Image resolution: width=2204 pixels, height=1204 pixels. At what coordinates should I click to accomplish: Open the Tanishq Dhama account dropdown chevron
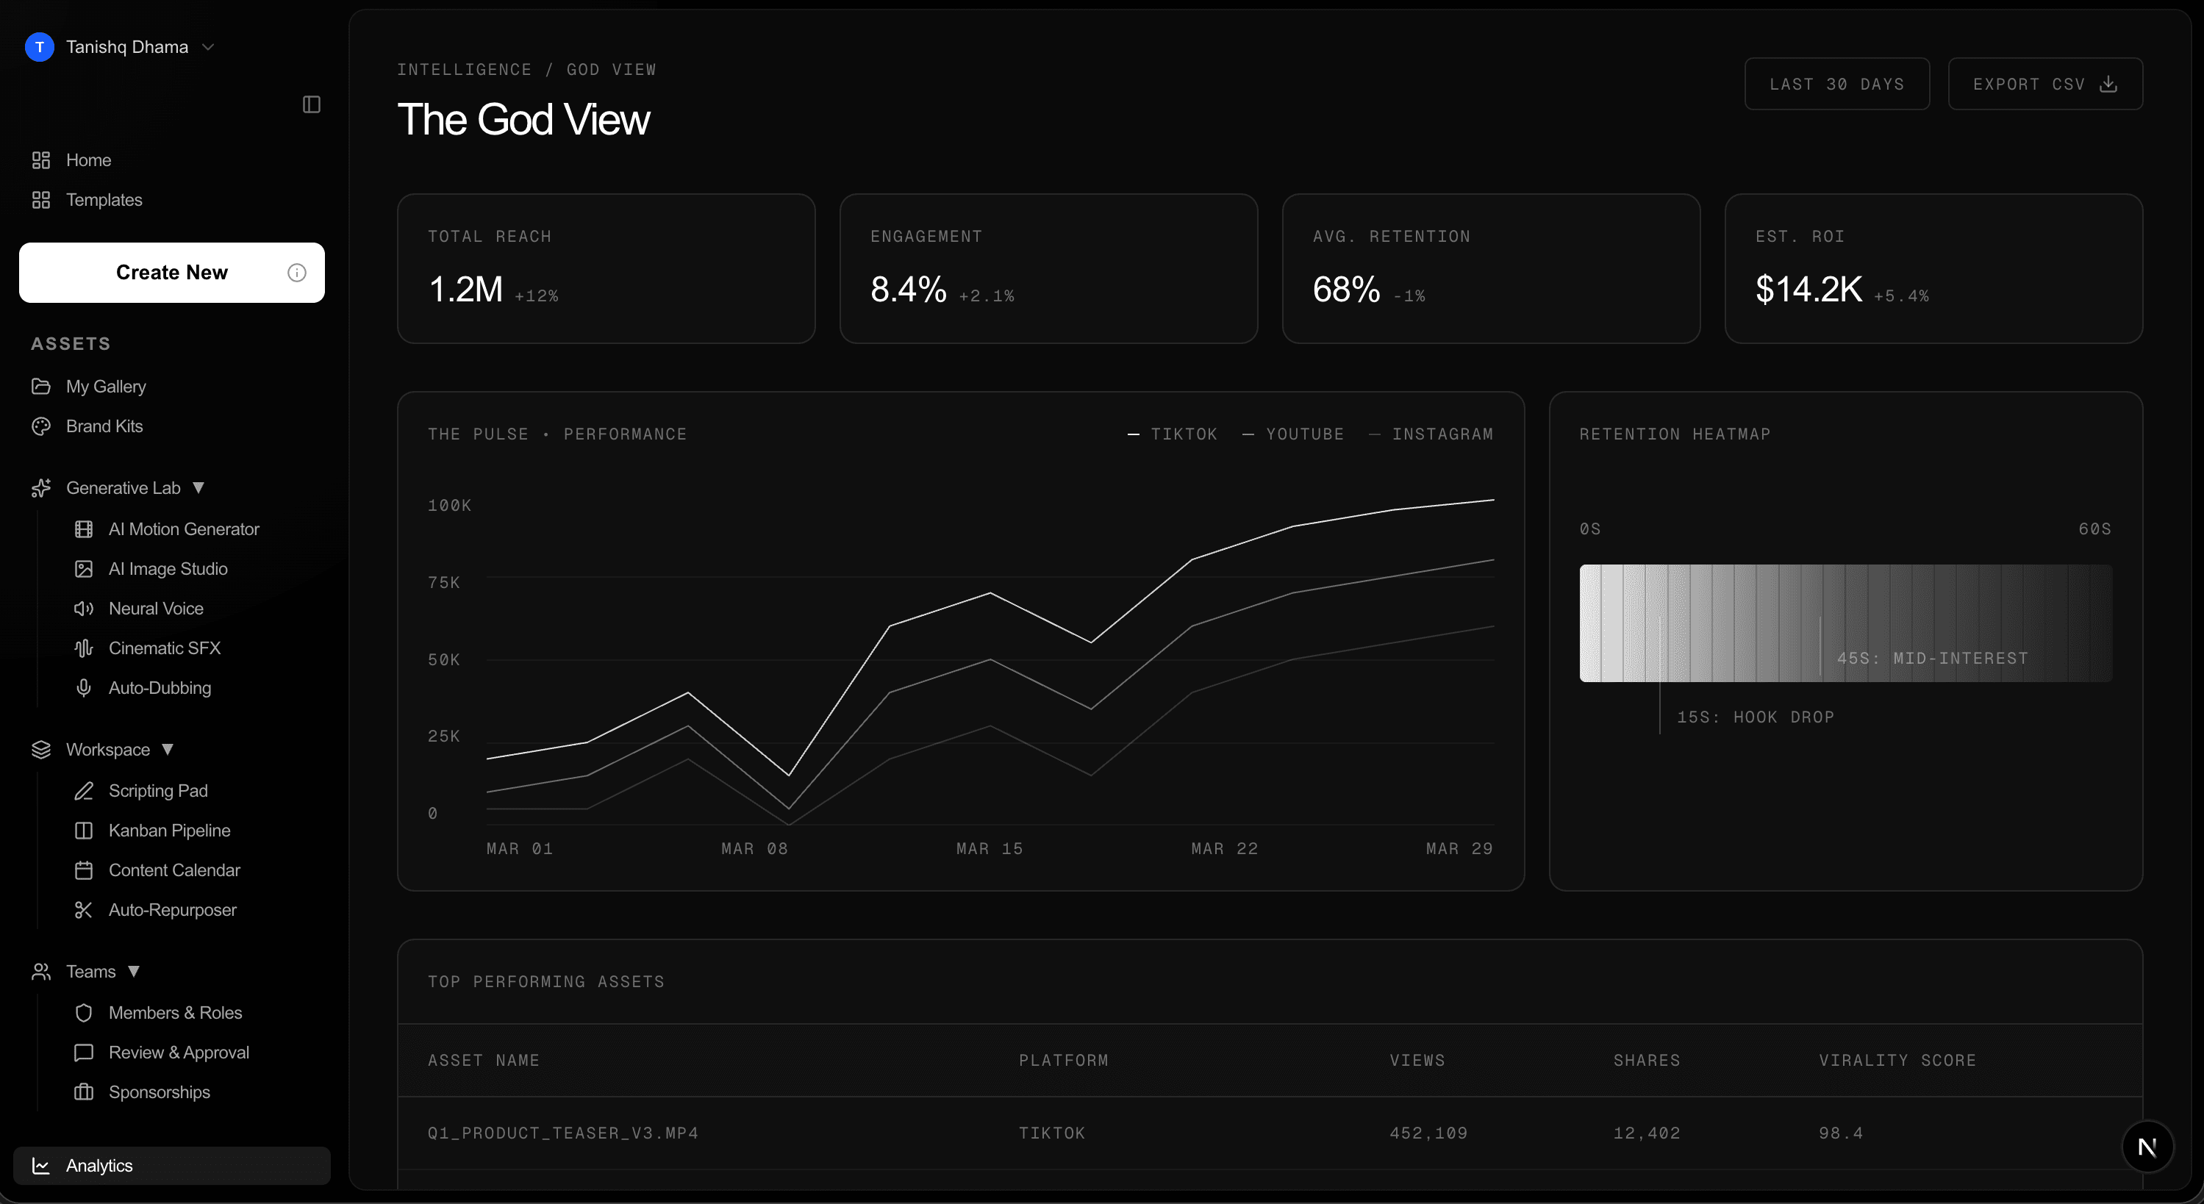208,47
